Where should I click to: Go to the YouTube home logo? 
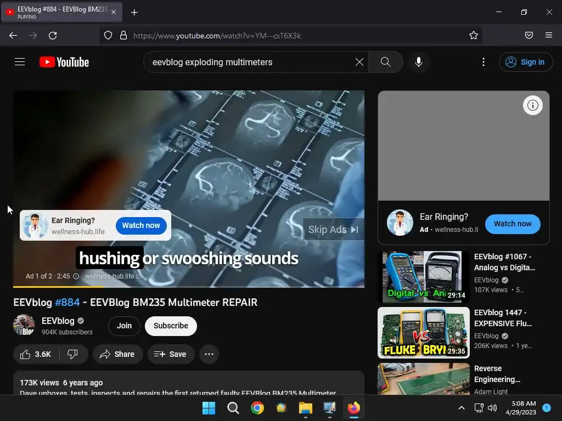coord(64,62)
